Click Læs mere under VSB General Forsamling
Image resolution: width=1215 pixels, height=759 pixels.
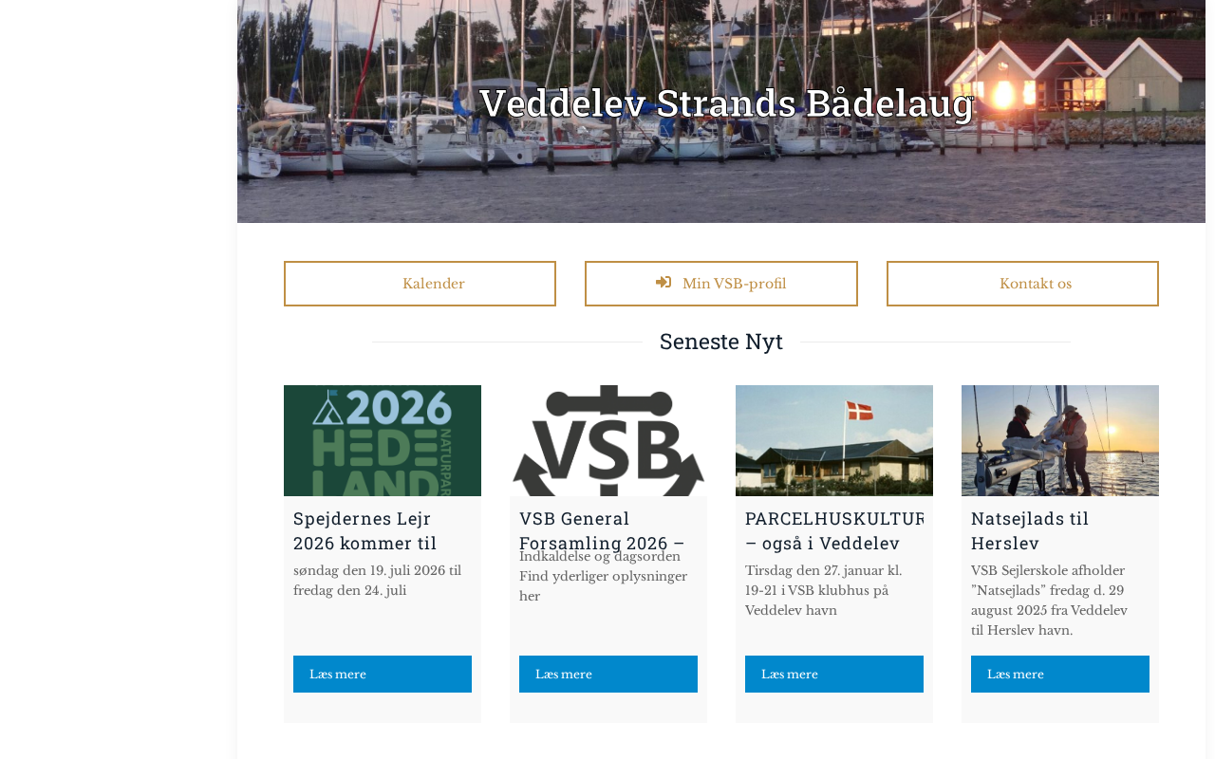tap(608, 674)
